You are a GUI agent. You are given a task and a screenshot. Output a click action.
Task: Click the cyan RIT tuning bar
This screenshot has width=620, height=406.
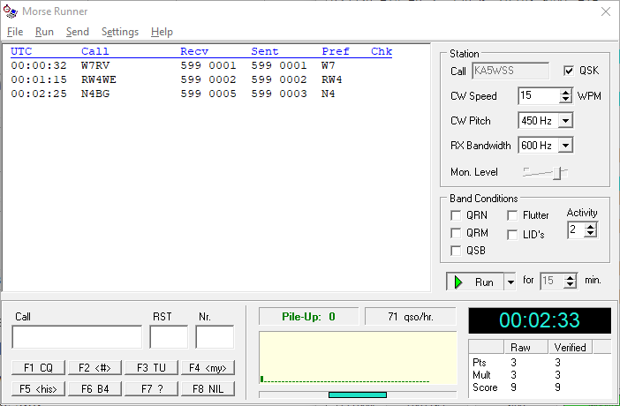point(358,395)
